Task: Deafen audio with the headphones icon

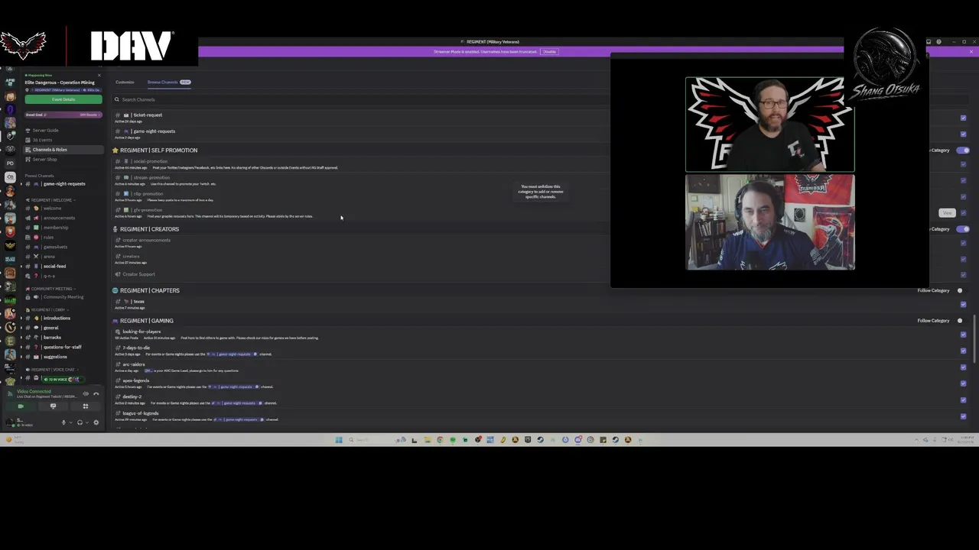Action: [80, 422]
